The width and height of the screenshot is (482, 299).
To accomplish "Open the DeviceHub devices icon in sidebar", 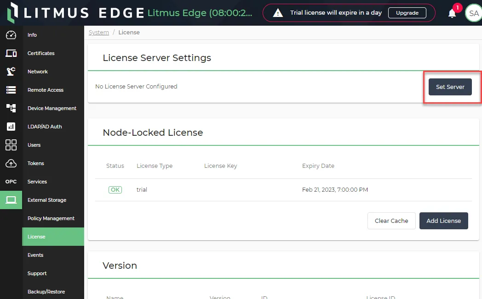I will (x=11, y=53).
